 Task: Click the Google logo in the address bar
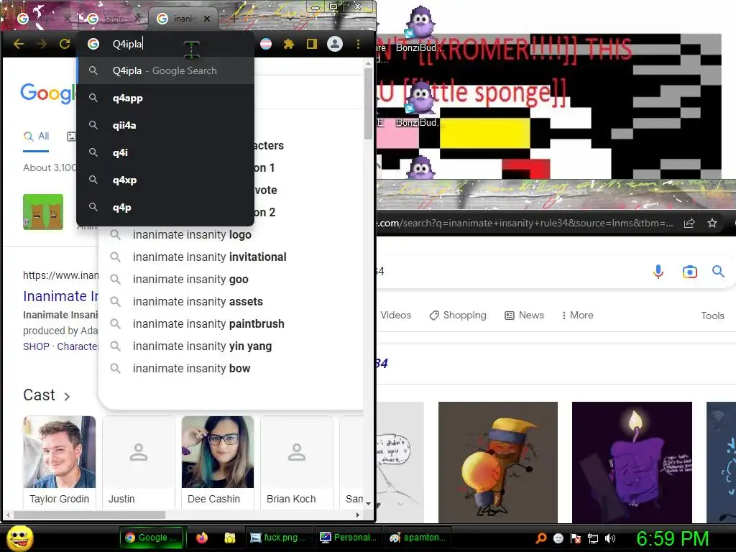[x=93, y=44]
